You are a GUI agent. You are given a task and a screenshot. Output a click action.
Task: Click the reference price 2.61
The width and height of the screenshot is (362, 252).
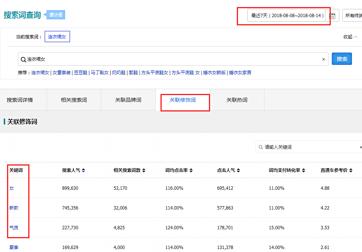[325, 248]
